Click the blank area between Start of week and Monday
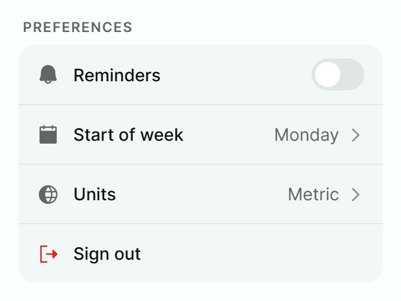Image resolution: width=401 pixels, height=301 pixels. pyautogui.click(x=229, y=134)
